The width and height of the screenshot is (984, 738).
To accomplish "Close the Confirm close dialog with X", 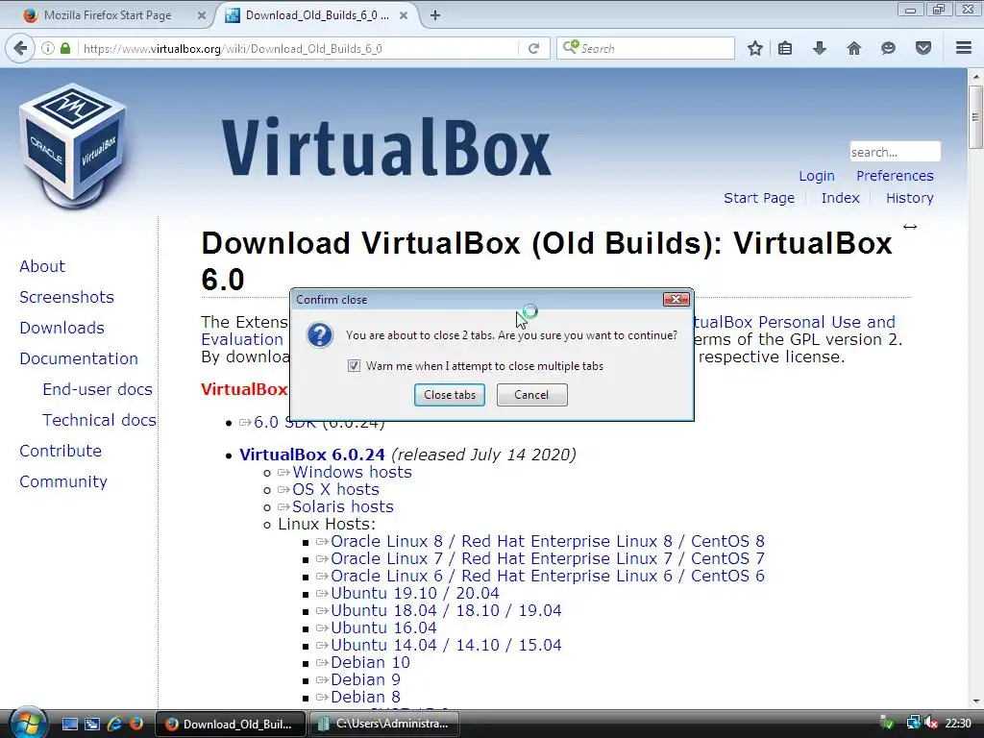I will point(676,300).
